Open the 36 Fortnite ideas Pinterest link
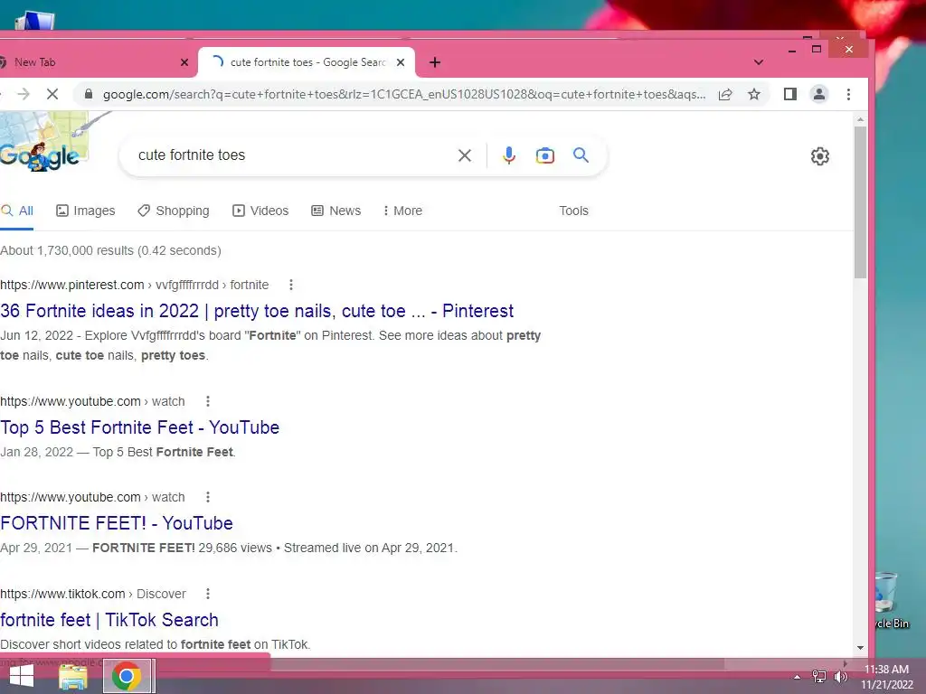926x694 pixels. click(x=257, y=311)
